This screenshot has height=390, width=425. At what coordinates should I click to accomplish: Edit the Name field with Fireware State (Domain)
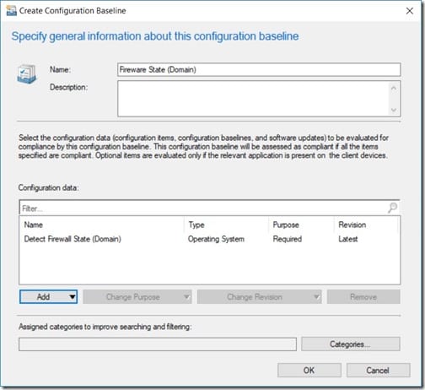click(x=259, y=69)
